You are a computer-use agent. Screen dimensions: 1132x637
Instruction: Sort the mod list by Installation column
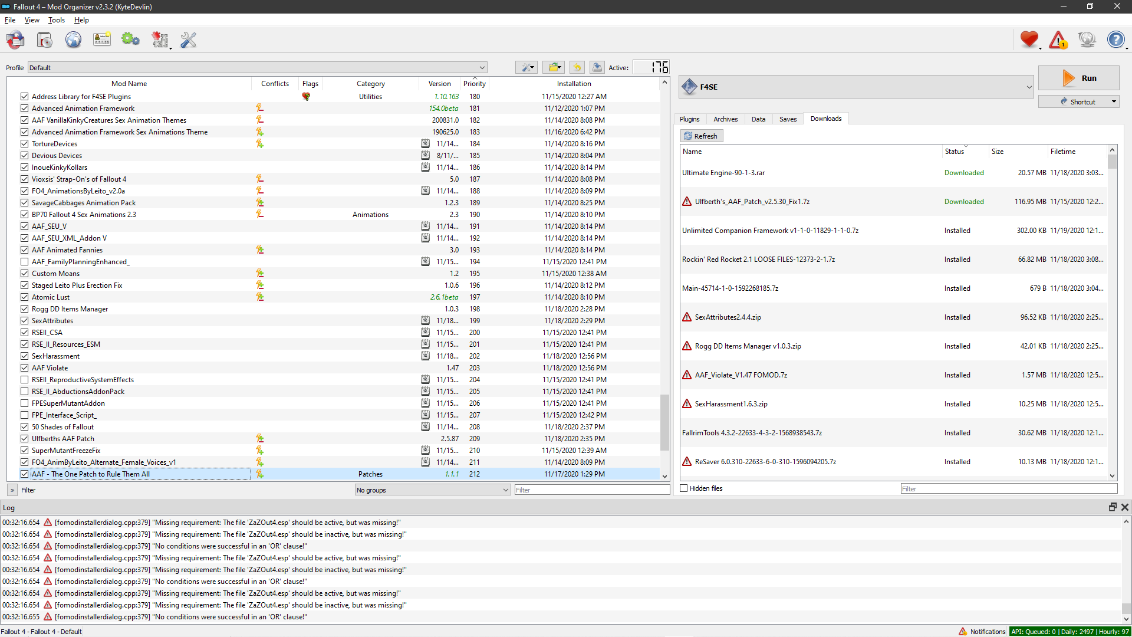click(574, 84)
